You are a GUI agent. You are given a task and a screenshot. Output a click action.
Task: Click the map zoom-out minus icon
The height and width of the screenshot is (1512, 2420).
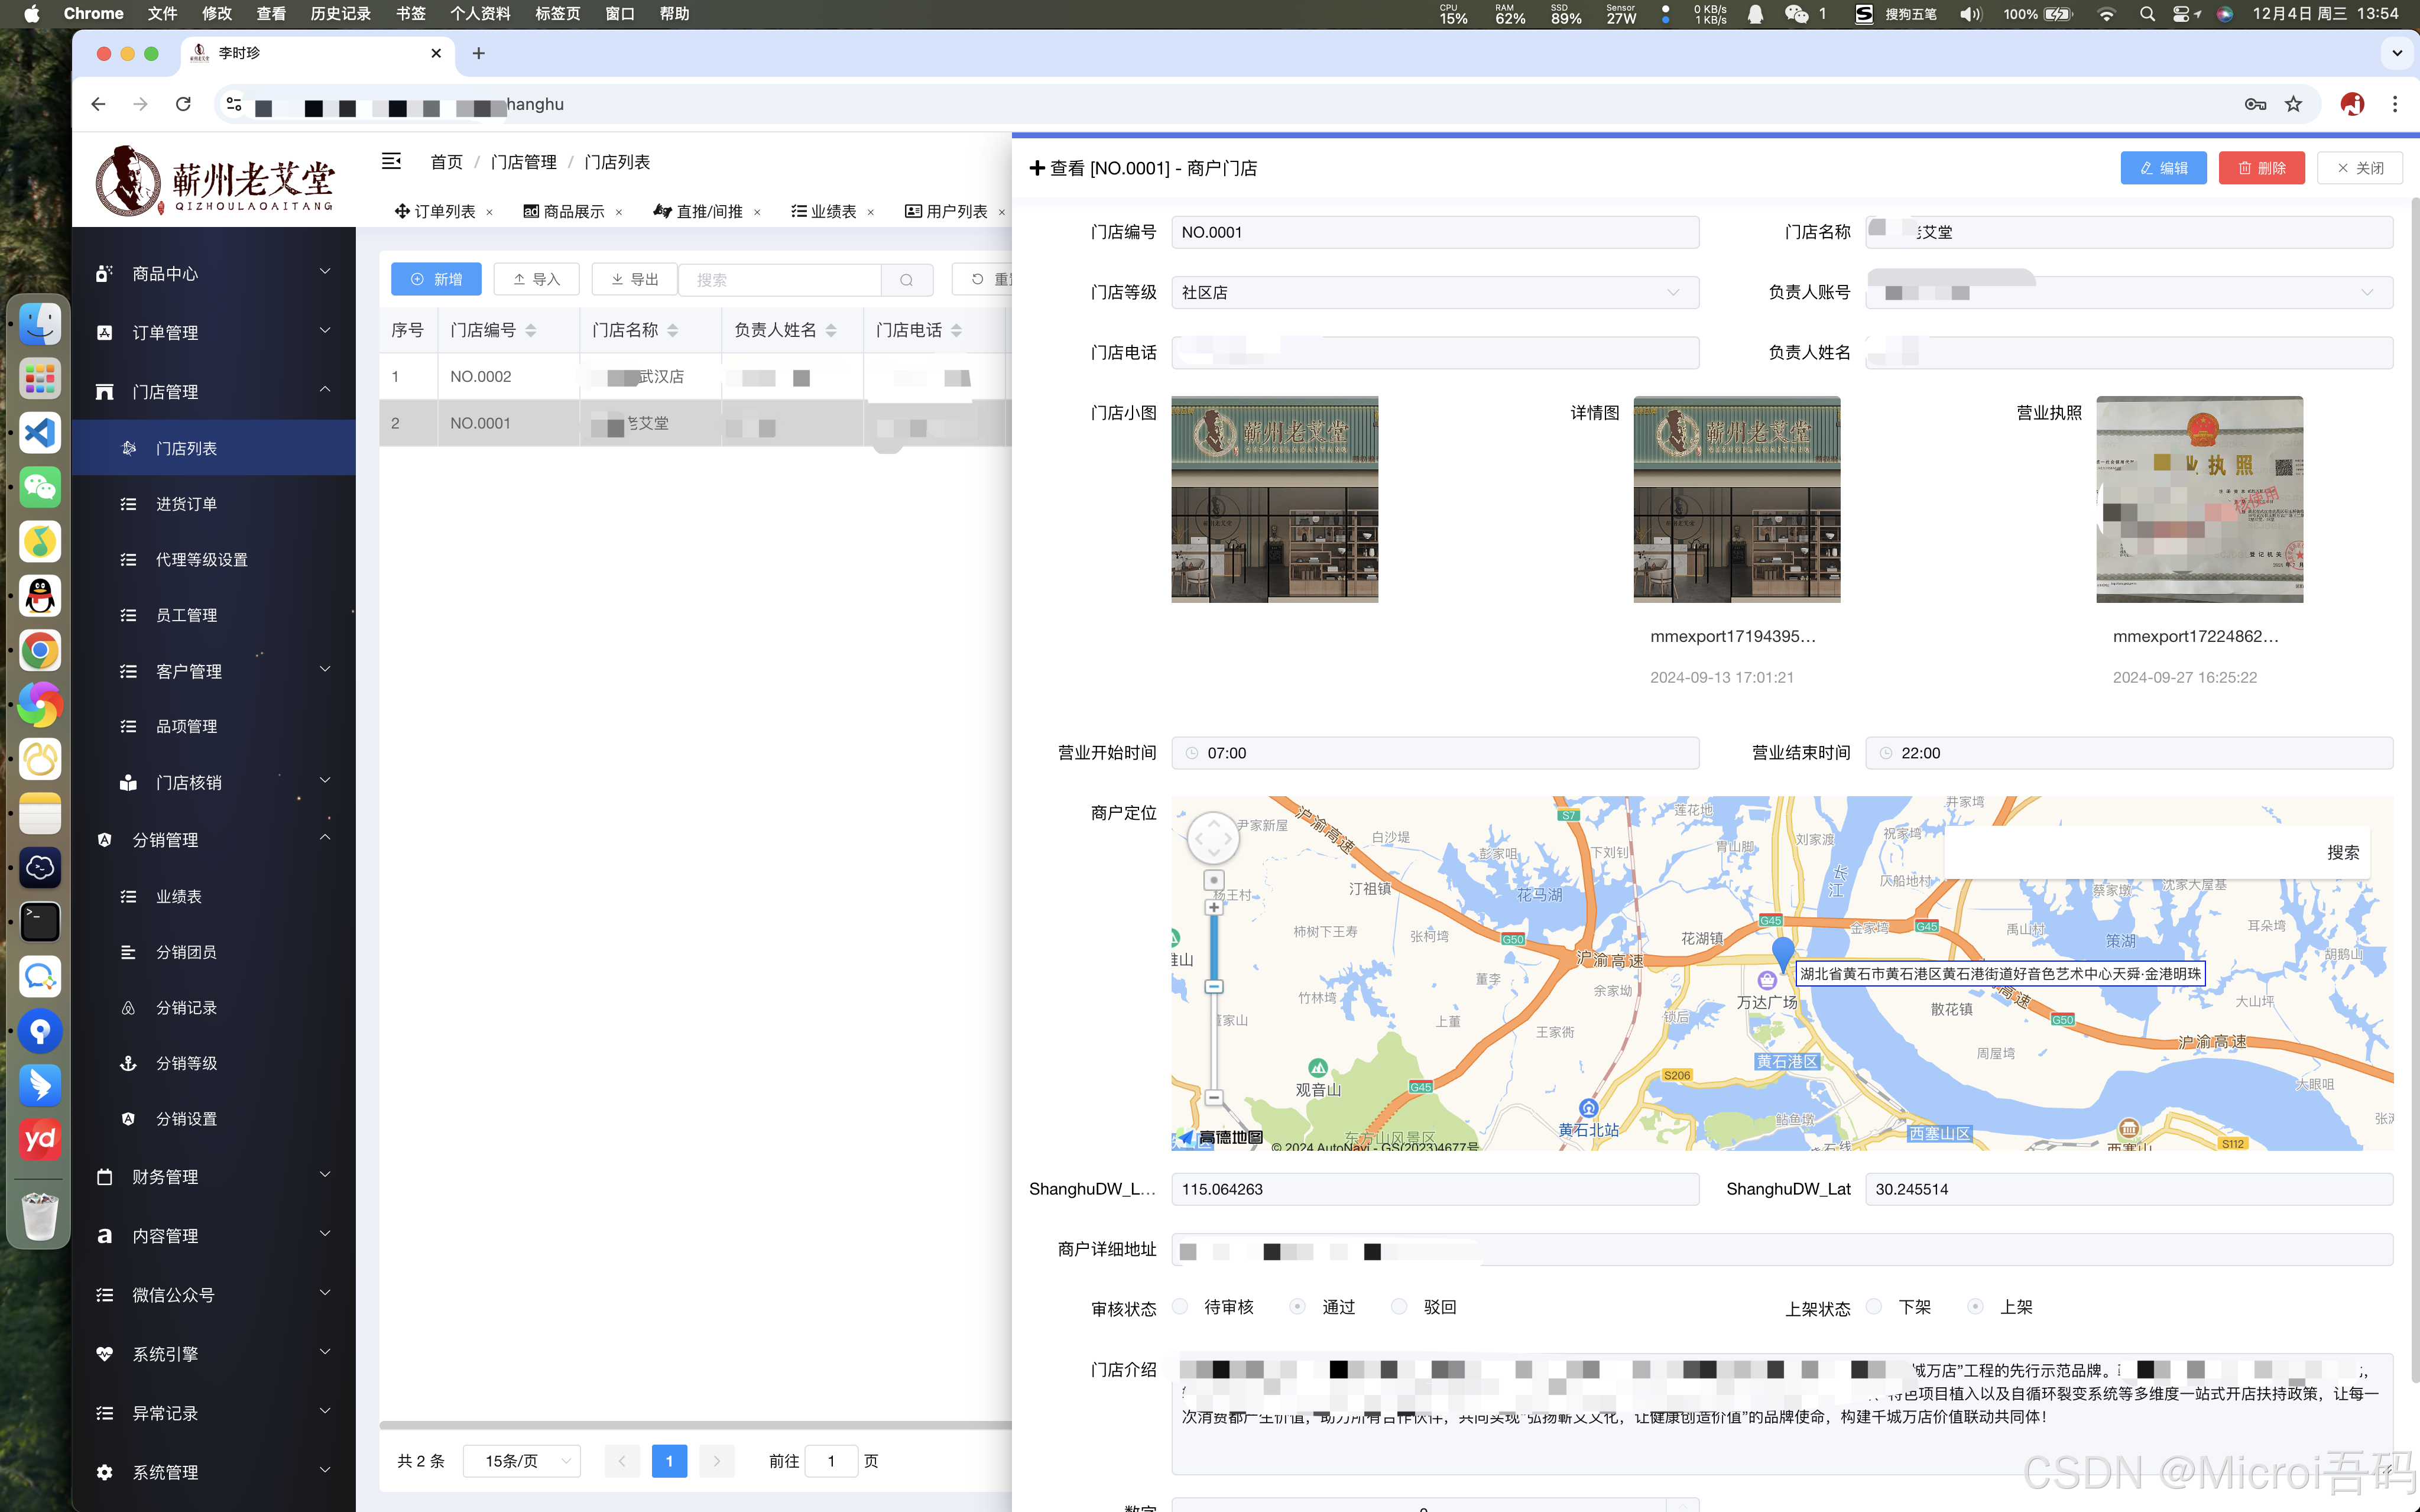[1213, 1097]
